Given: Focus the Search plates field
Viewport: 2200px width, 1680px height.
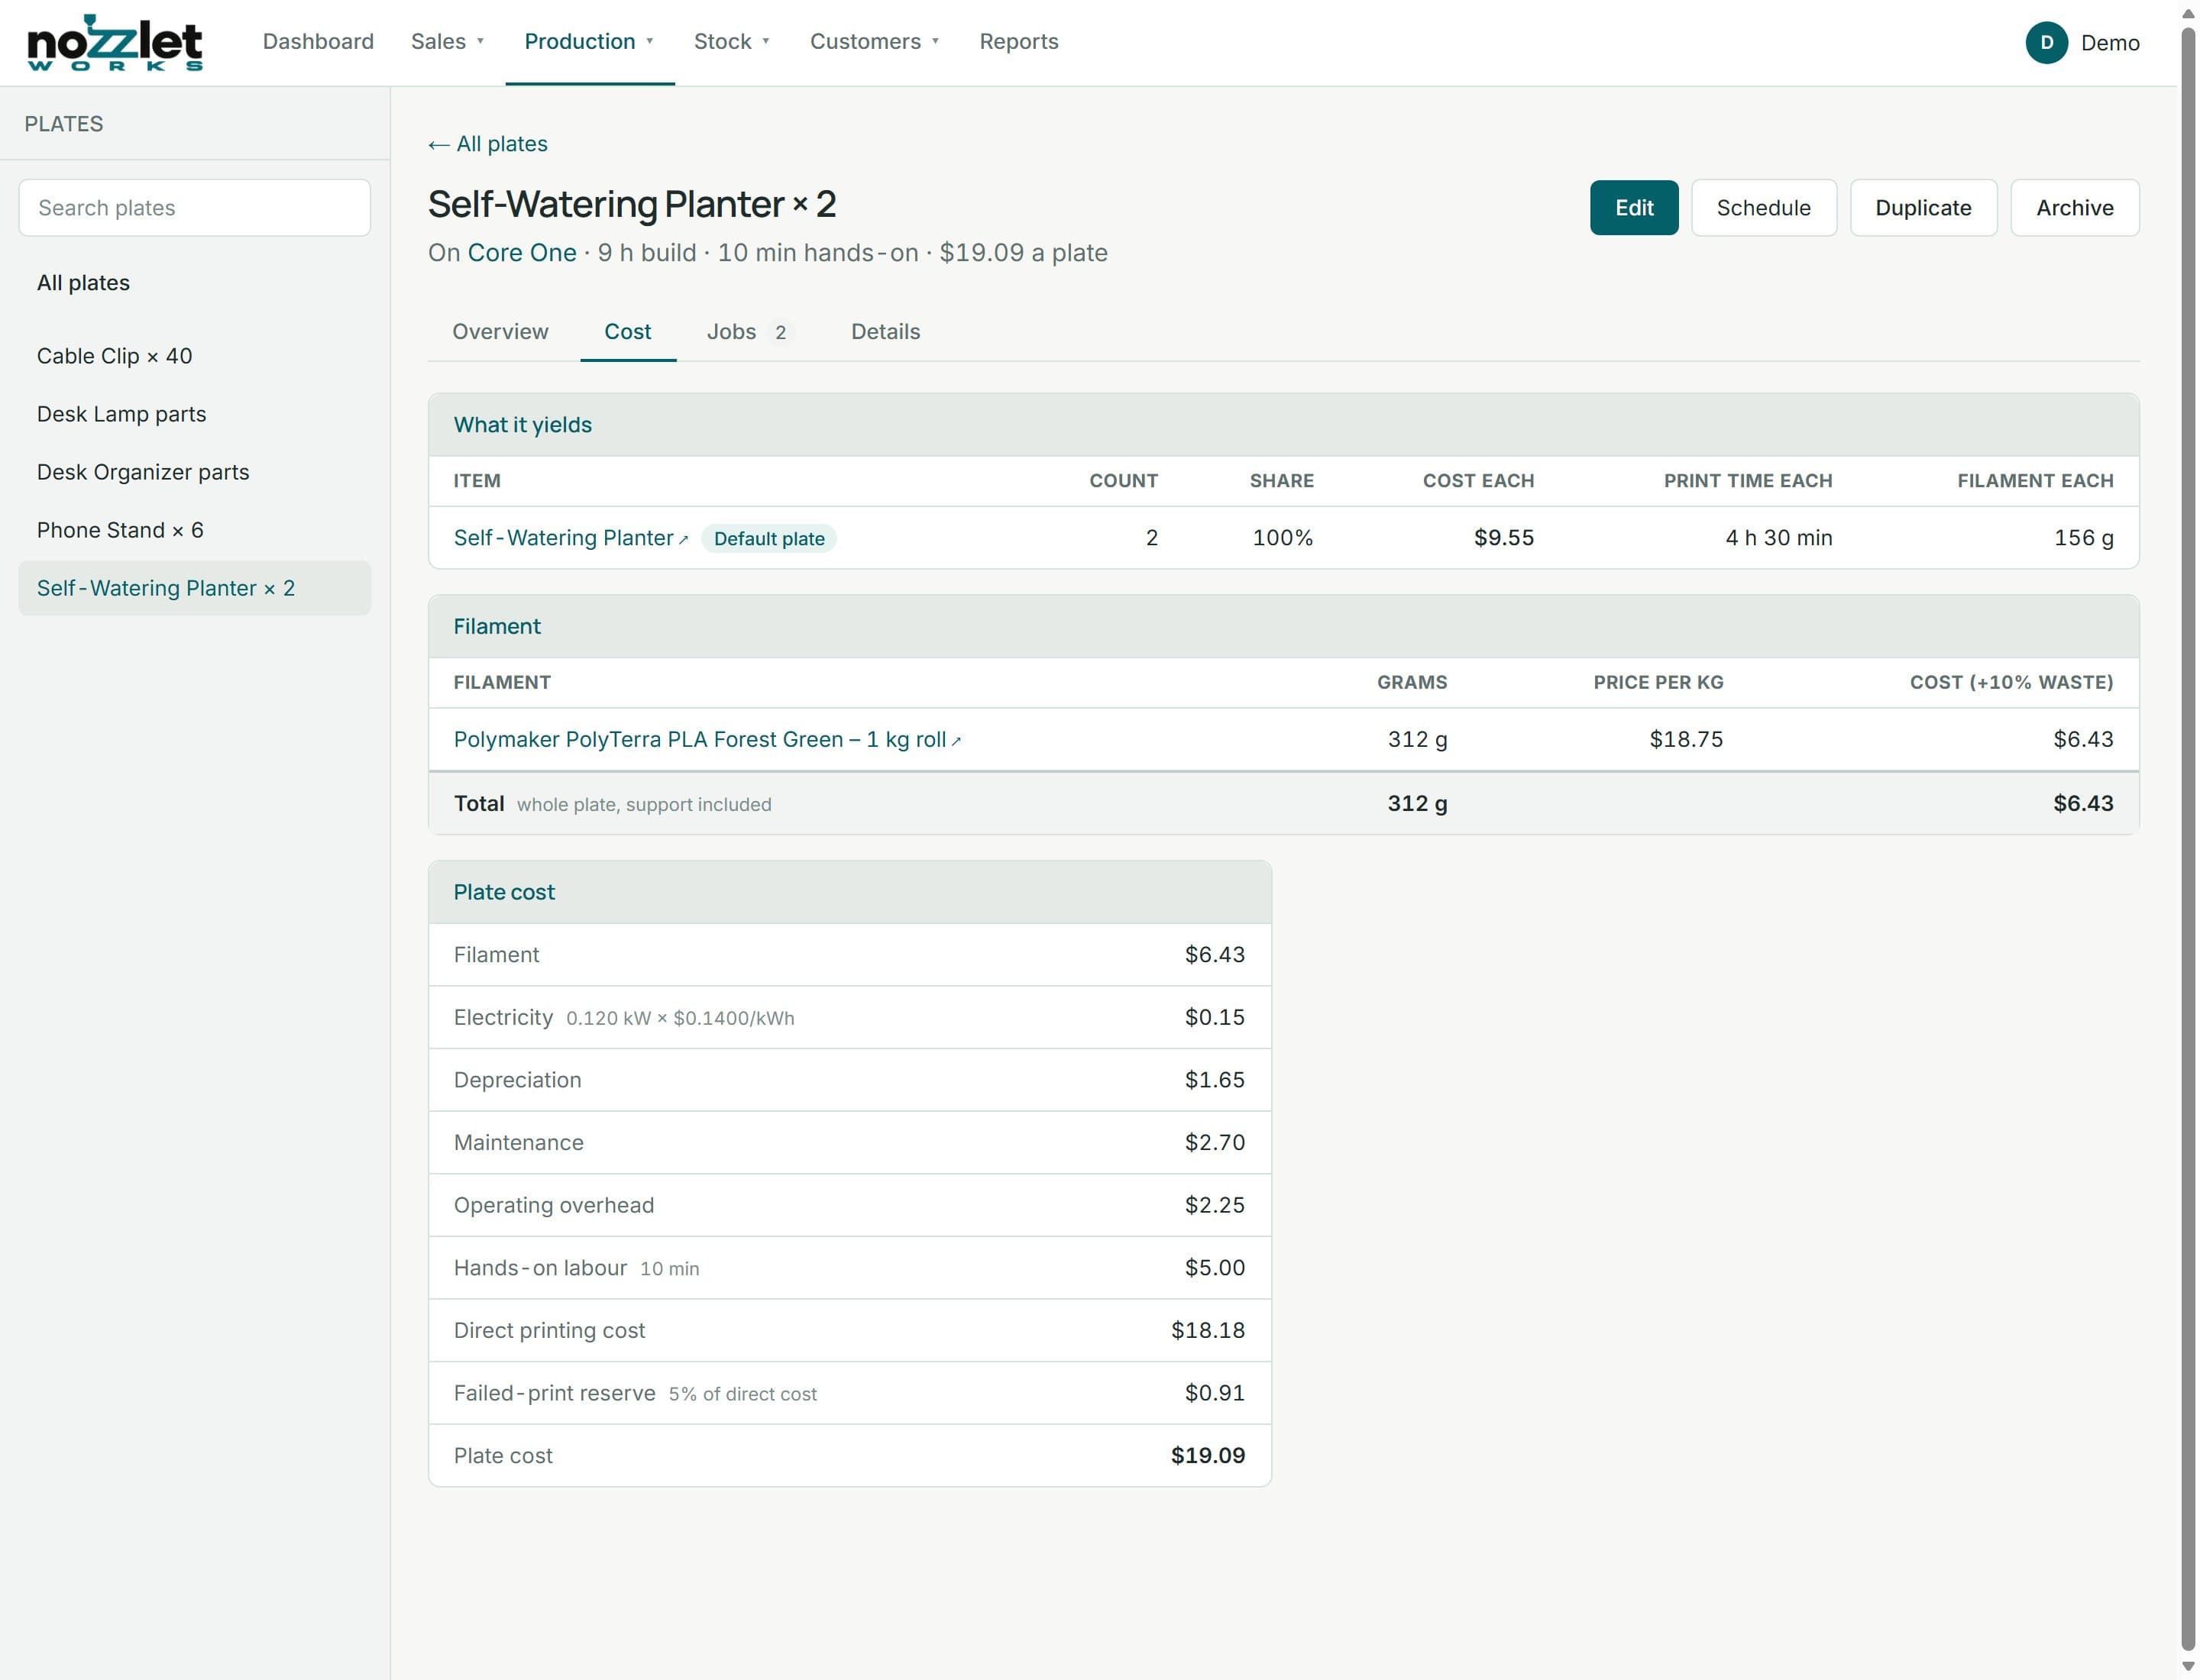Looking at the screenshot, I should tap(194, 208).
